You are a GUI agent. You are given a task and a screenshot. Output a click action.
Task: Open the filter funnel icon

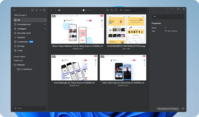[x=116, y=10]
